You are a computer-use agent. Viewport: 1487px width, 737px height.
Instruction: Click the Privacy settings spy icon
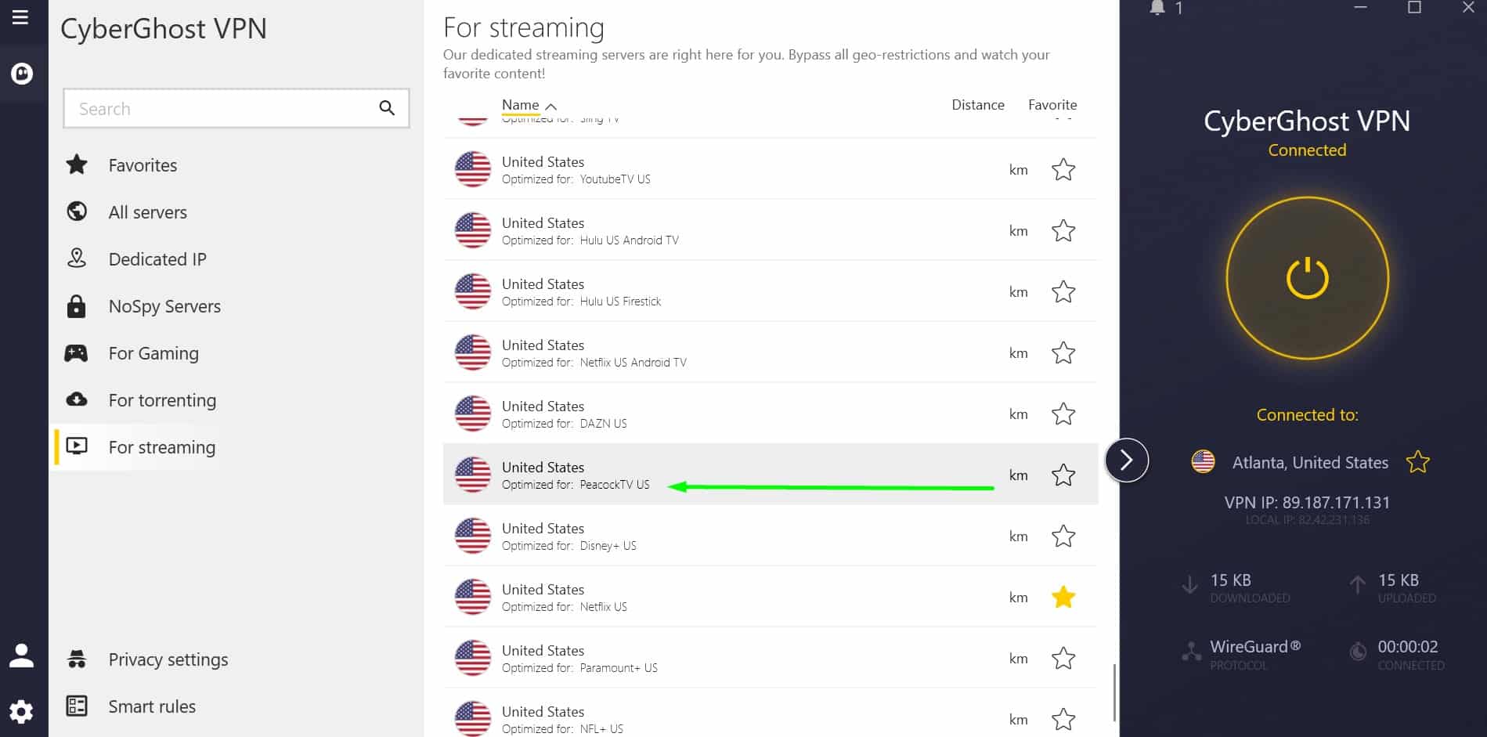[x=77, y=659]
